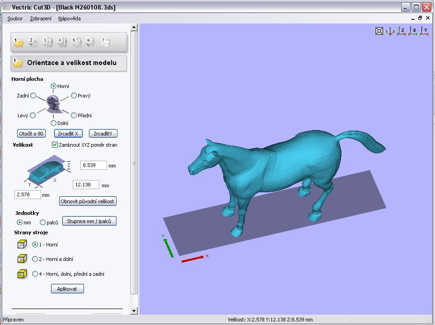This screenshot has width=435, height=325.
Task: Switch to view along X axis
Action: 412,31
